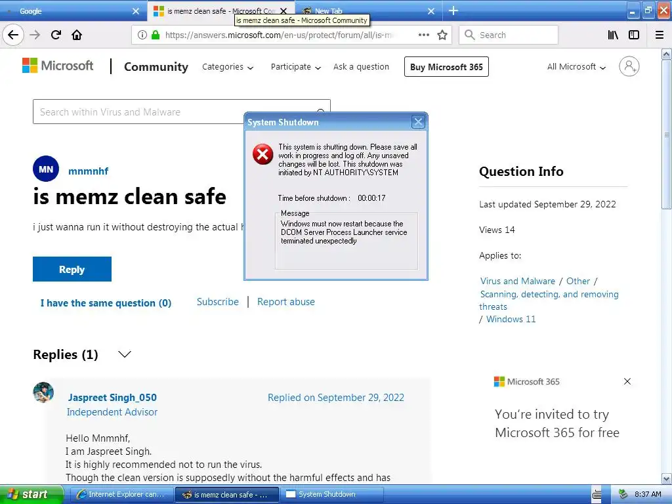Click the Microsoft logo in page header
The image size is (672, 504).
coord(58,66)
